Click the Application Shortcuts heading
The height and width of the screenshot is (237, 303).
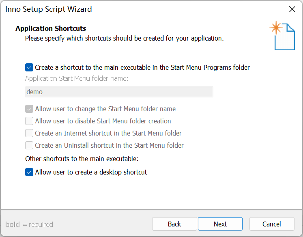(51, 28)
